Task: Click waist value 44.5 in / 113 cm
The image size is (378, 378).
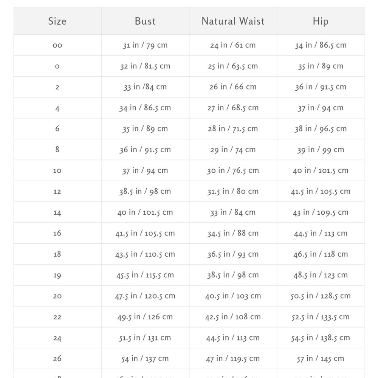Action: coord(233,338)
